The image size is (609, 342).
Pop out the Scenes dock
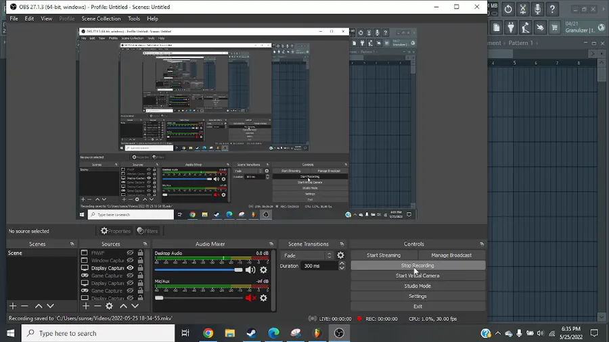click(x=72, y=244)
